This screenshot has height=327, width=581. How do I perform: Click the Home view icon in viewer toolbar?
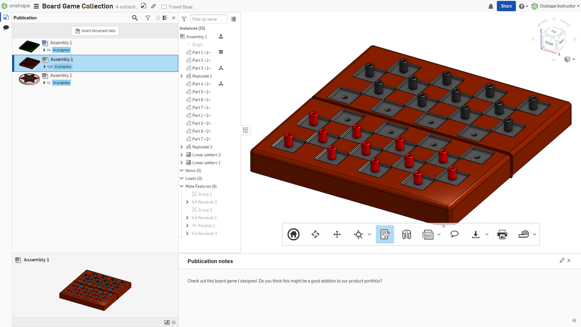(x=293, y=234)
